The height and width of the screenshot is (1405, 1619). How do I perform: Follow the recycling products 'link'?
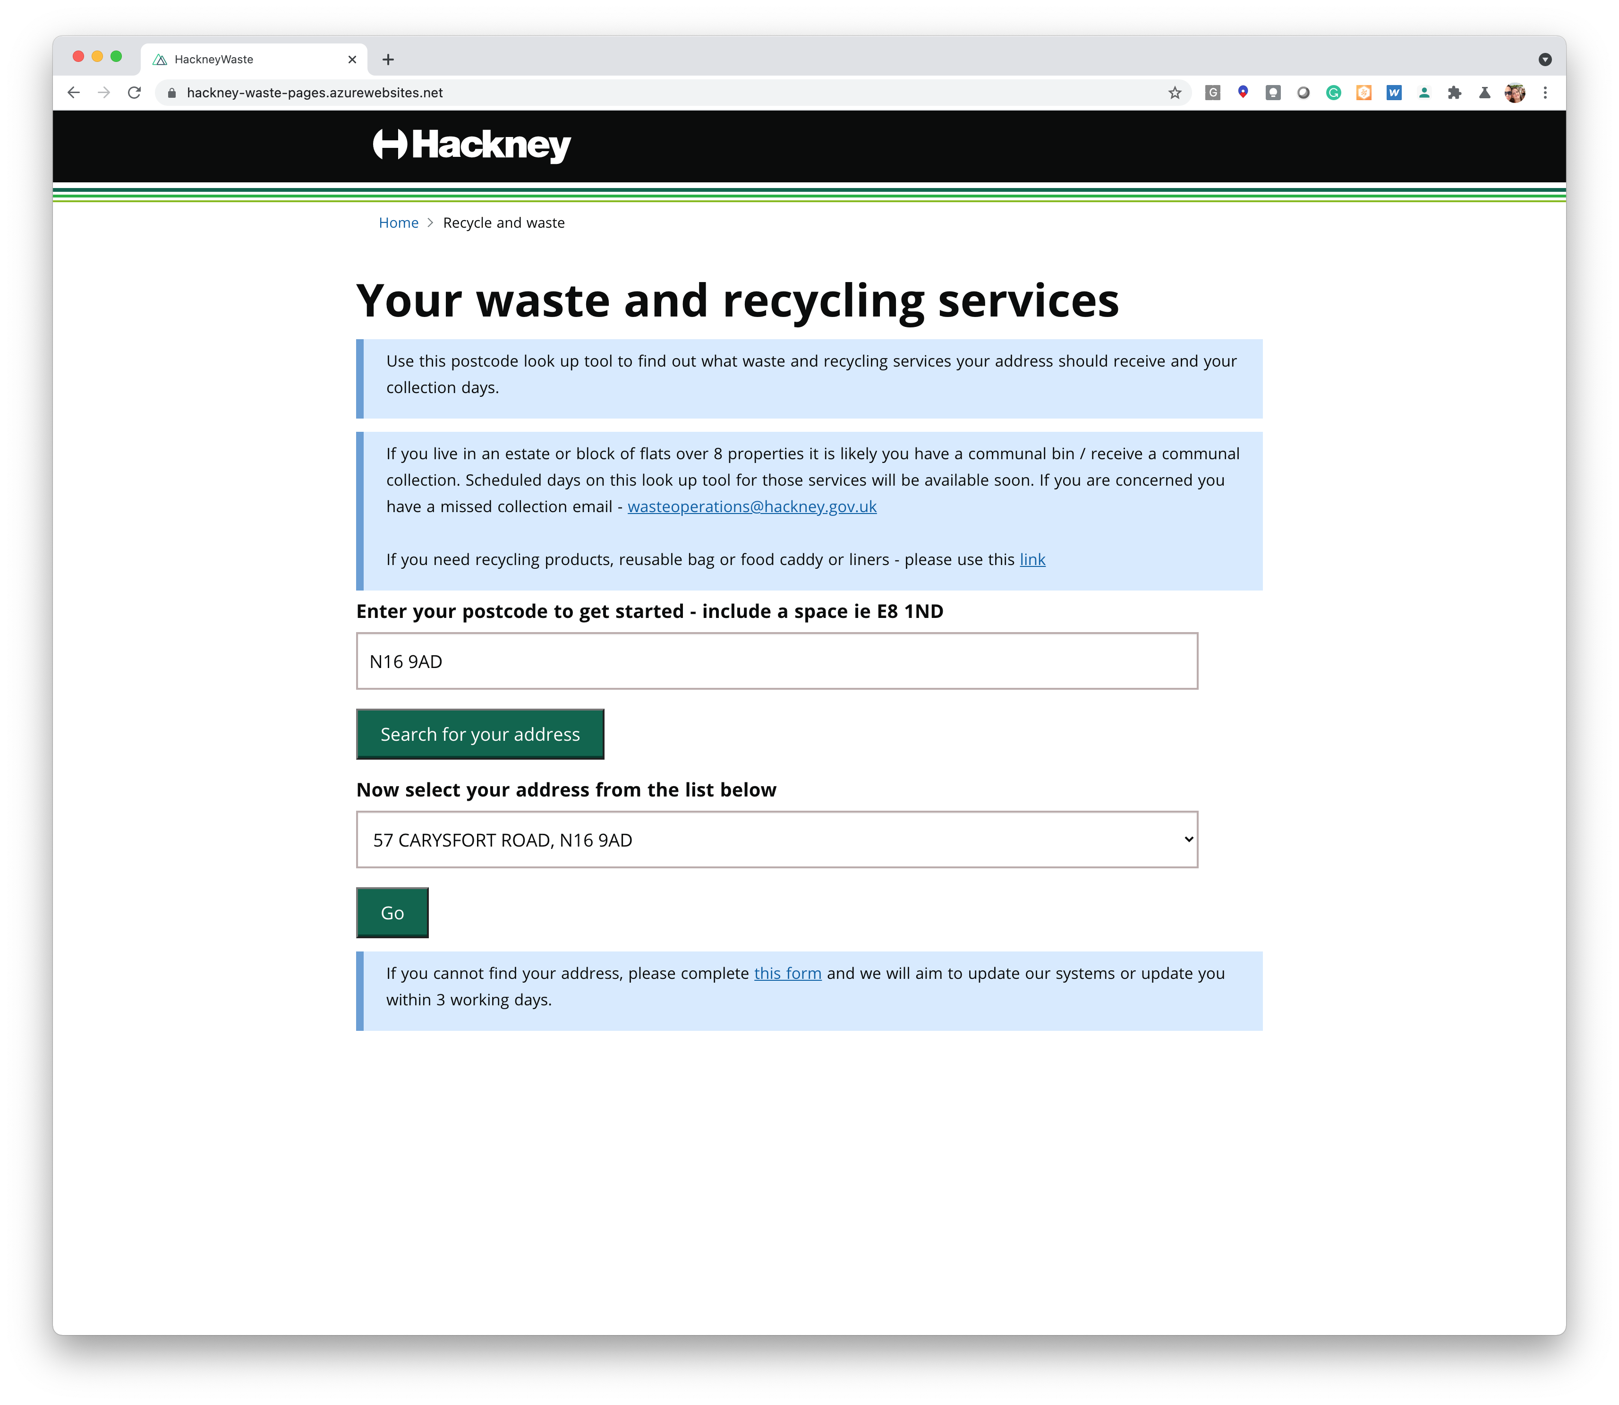(1032, 559)
